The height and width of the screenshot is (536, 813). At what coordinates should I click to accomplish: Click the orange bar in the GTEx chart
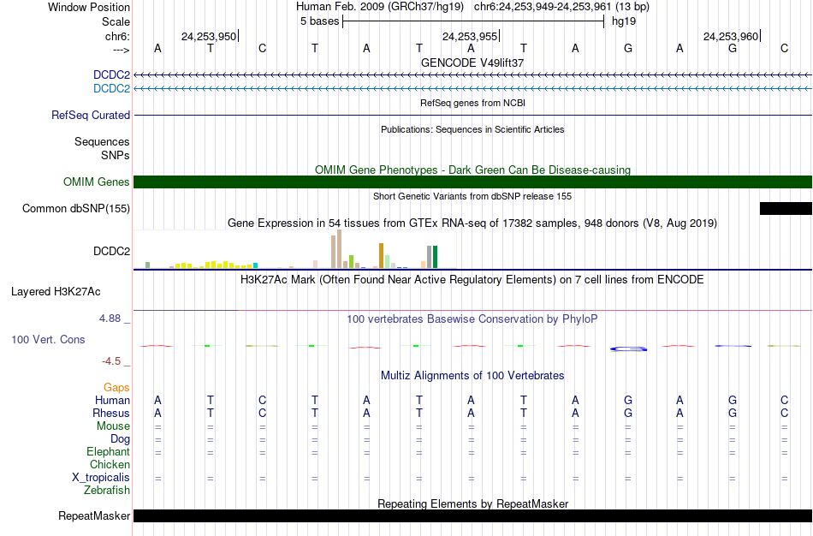tap(381, 256)
